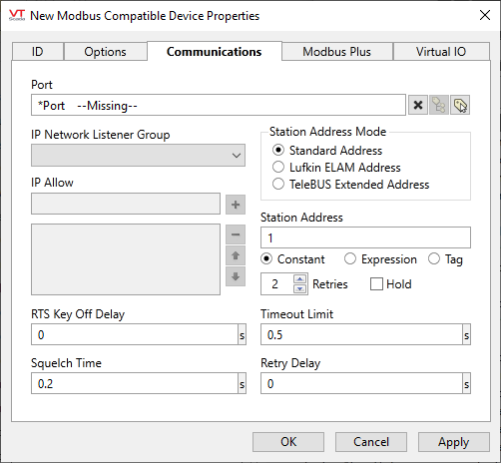Switch to the Modbus Plus tab
The image size is (501, 463).
click(x=337, y=52)
